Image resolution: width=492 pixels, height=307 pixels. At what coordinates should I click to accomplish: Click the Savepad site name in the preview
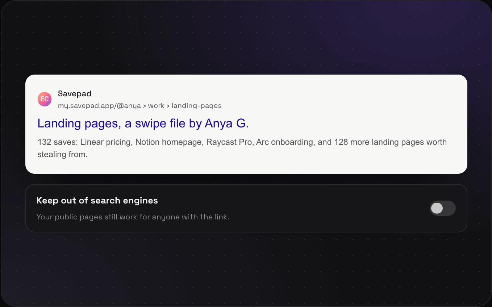[x=75, y=94]
